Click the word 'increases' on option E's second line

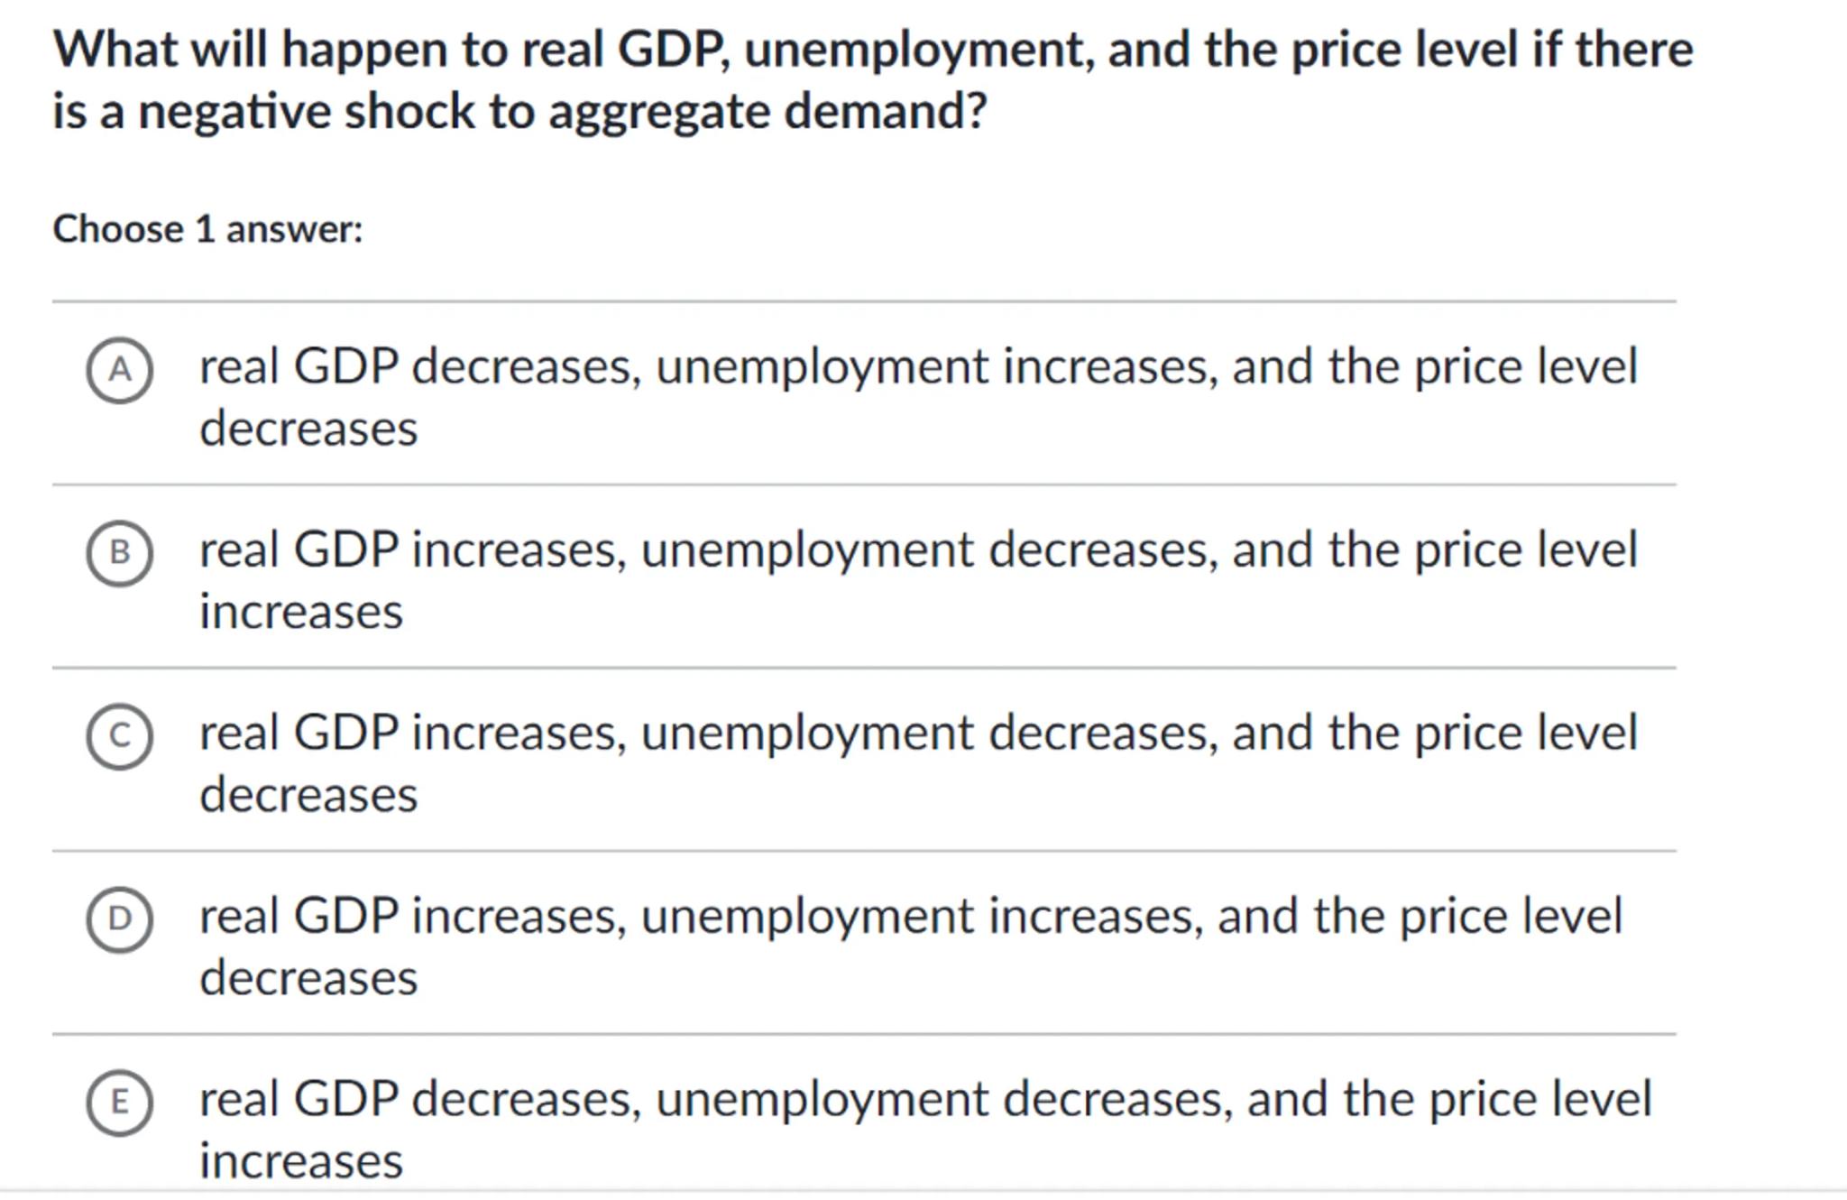click(x=301, y=1161)
